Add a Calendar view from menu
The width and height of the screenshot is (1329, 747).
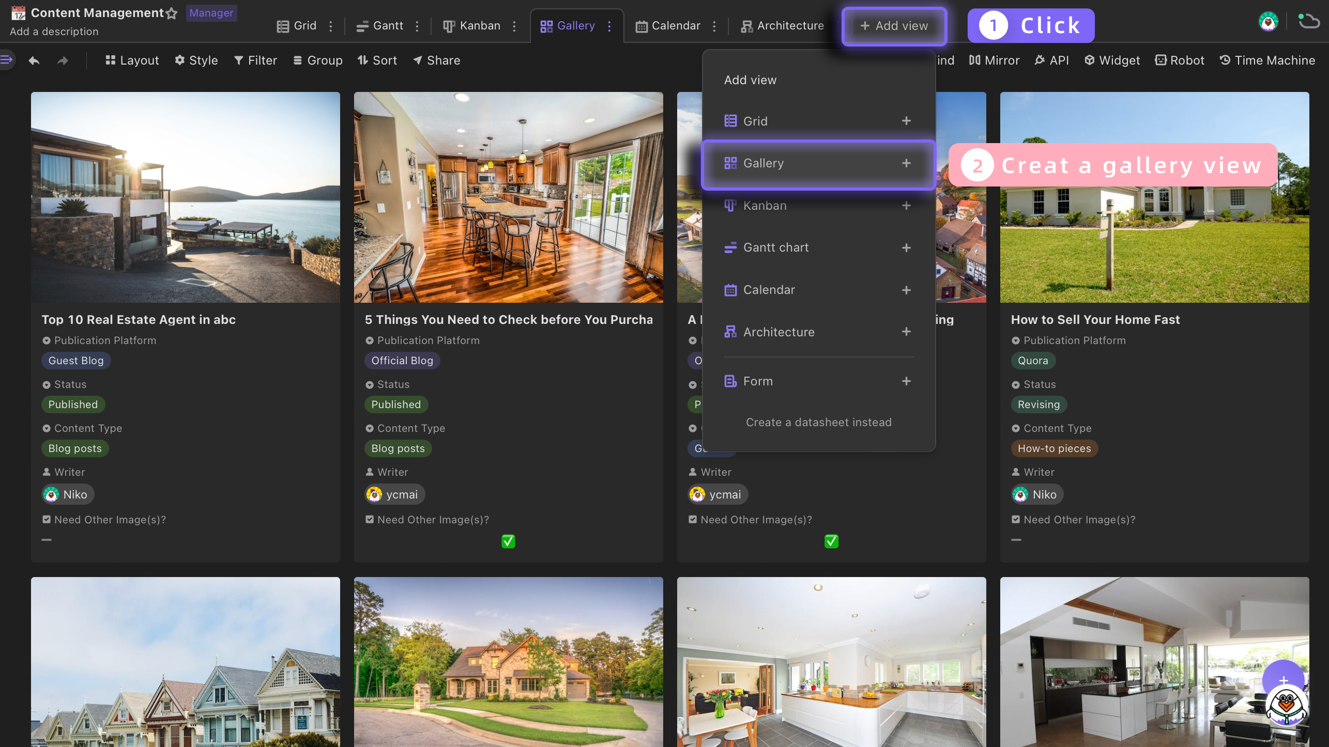pyautogui.click(x=818, y=290)
